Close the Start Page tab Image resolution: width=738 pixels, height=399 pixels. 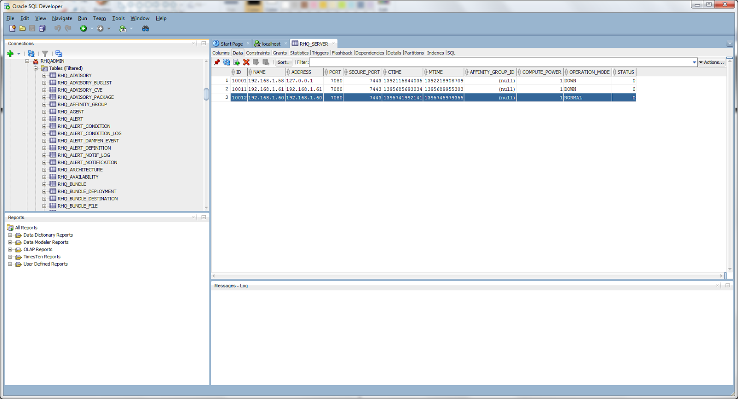click(x=248, y=43)
